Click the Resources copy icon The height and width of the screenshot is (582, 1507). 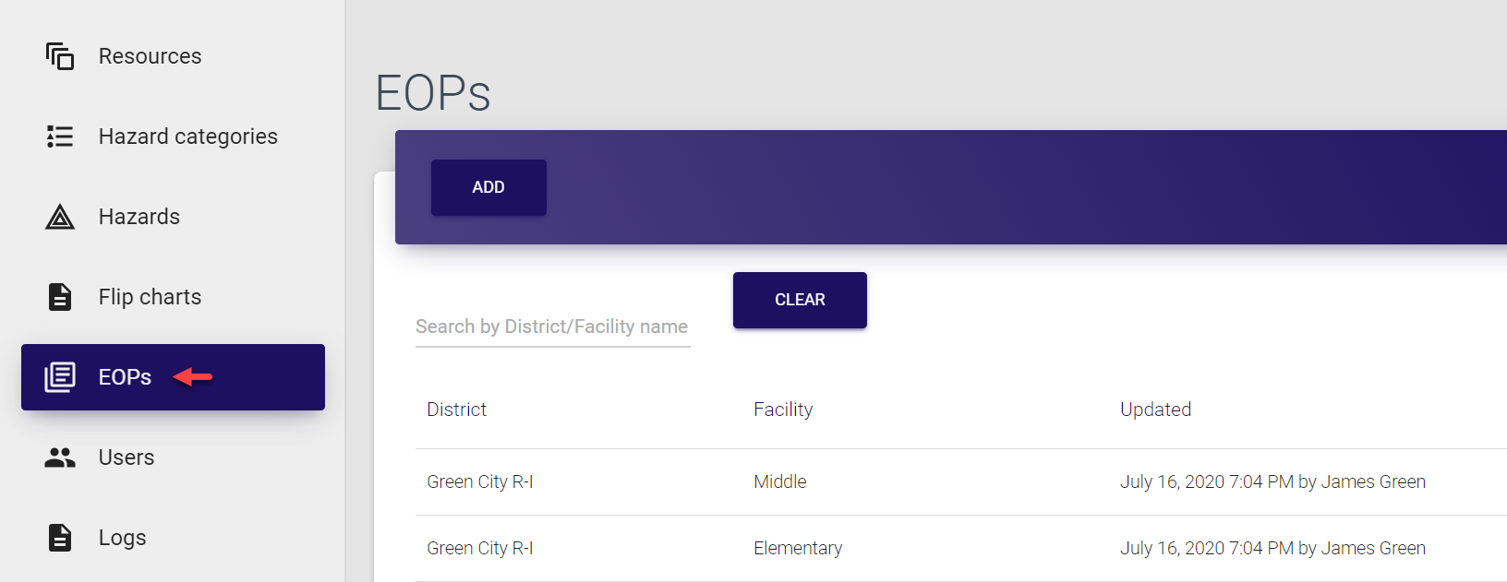coord(60,56)
